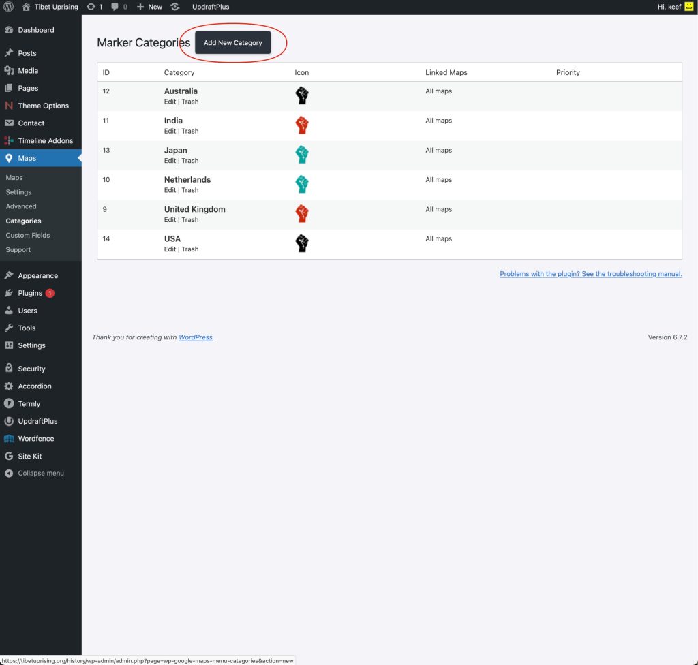
Task: Click the Wordfence icon in sidebar
Action: (9, 438)
